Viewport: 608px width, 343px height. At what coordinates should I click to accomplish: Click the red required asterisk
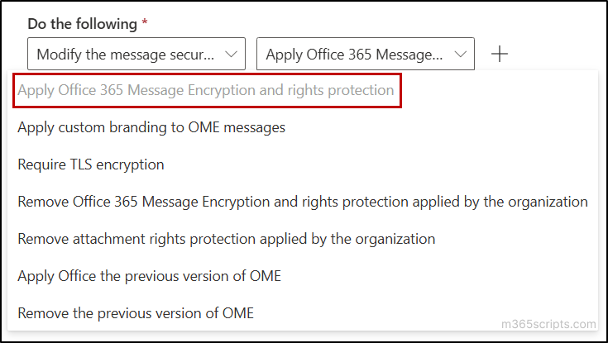145,23
